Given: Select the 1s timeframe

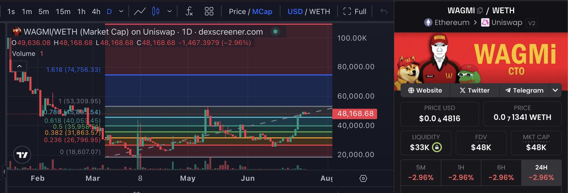Looking at the screenshot, I should 11,11.
